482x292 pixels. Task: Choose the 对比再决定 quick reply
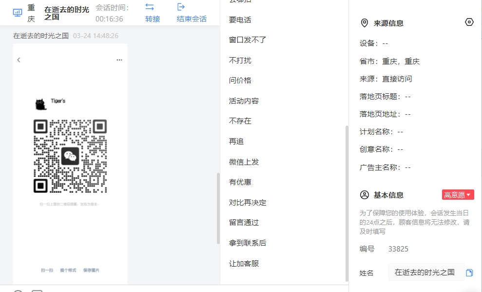248,203
